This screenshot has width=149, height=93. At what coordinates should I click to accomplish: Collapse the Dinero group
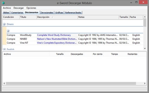point(4,24)
